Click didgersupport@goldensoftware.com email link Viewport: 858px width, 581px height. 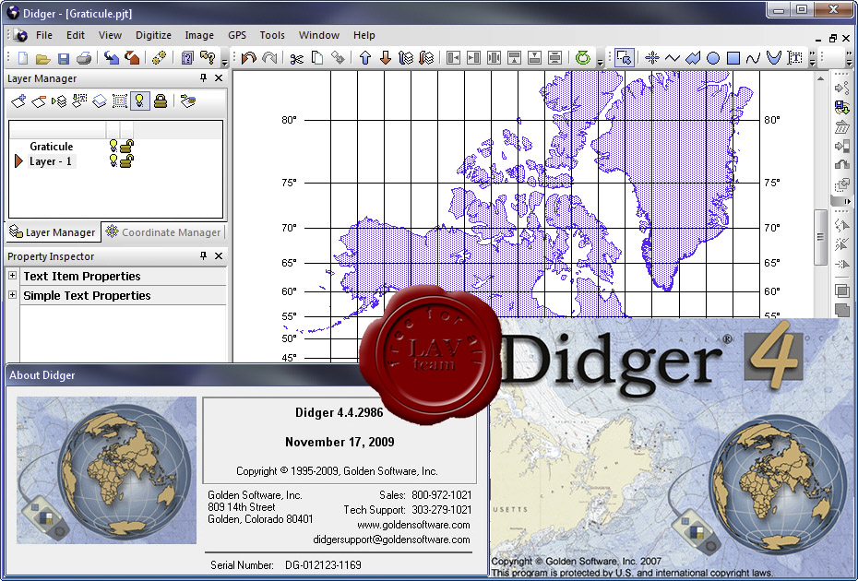(391, 539)
